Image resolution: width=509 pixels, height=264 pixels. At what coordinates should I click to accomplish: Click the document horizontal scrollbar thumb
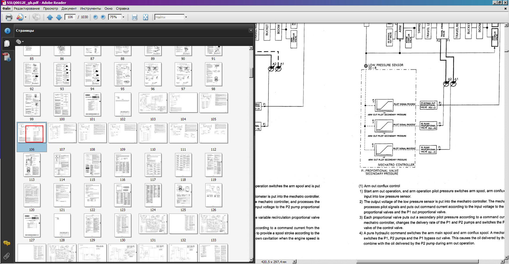click(417, 262)
